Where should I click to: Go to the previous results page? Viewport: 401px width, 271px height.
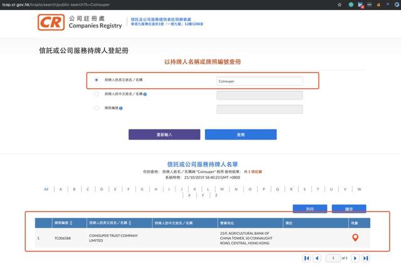click(x=316, y=258)
